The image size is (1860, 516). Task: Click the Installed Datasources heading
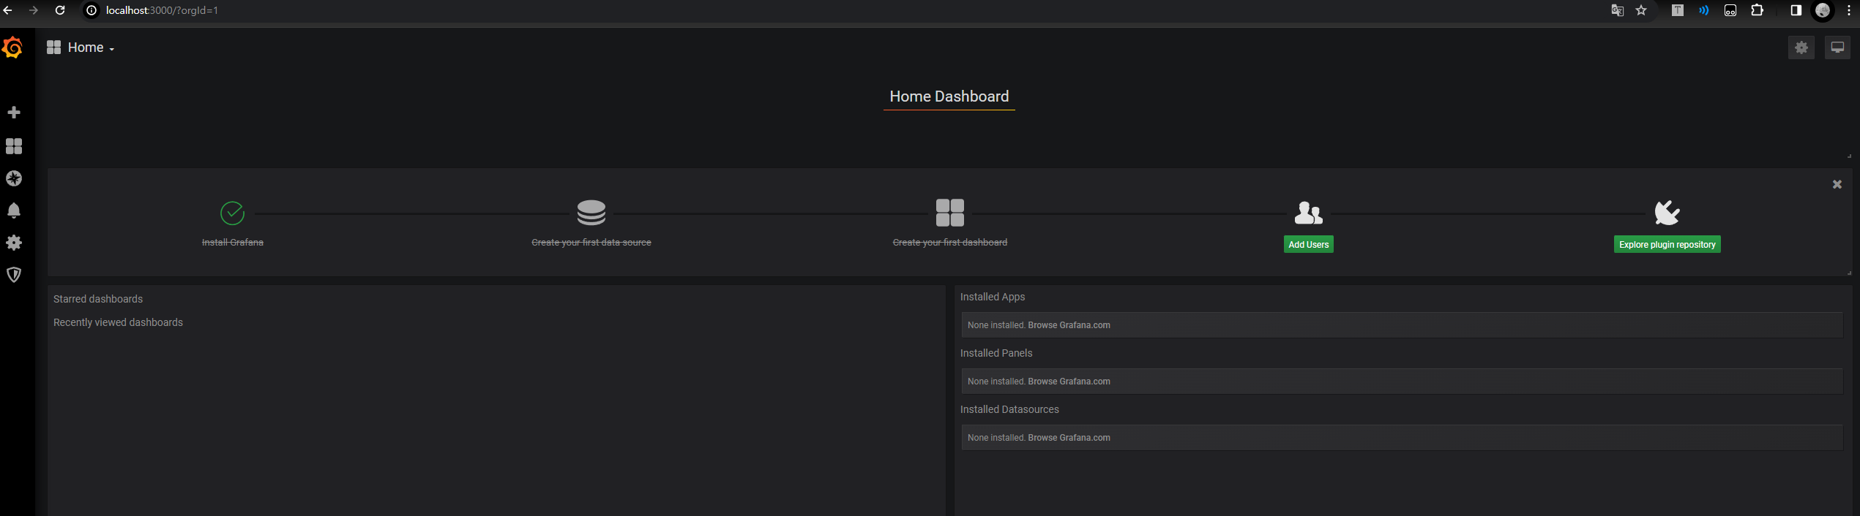1009,409
